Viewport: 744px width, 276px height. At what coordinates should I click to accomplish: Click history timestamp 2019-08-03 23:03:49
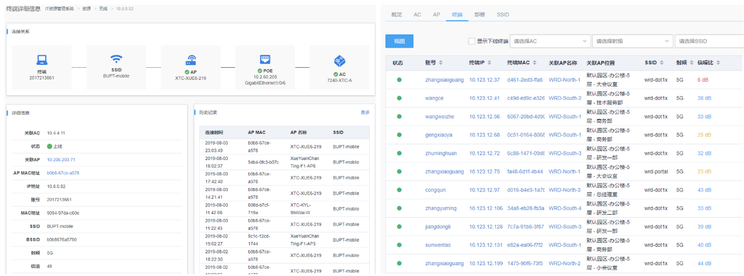(x=216, y=147)
